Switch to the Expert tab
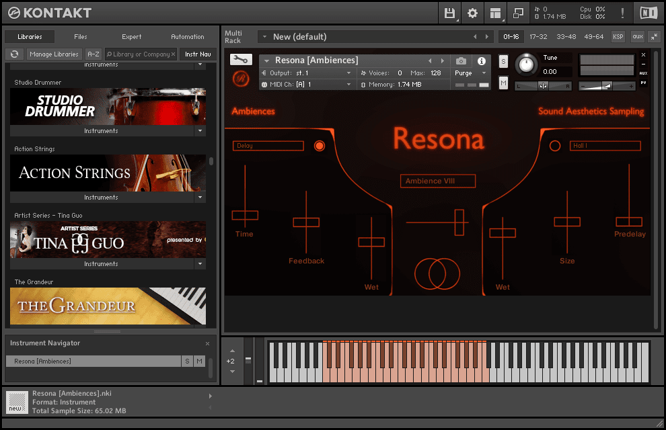This screenshot has height=430, width=666. [131, 37]
